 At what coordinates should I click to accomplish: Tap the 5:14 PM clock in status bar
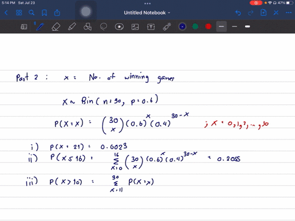click(x=9, y=3)
